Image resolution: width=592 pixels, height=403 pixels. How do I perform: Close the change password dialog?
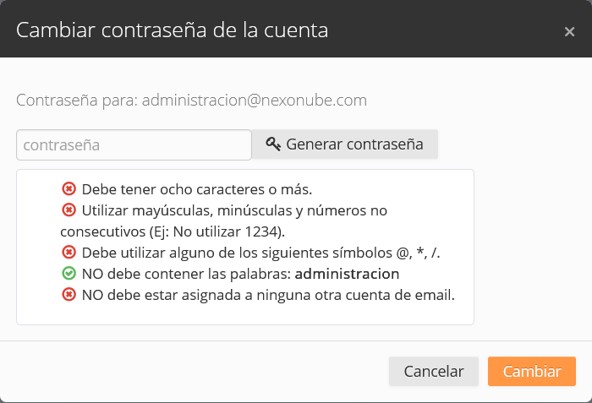569,31
